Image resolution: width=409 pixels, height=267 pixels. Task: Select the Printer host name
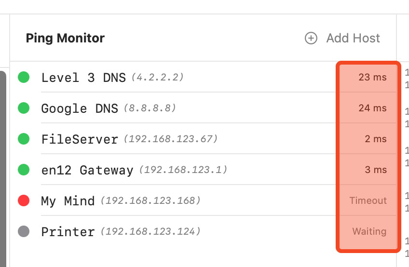click(68, 232)
